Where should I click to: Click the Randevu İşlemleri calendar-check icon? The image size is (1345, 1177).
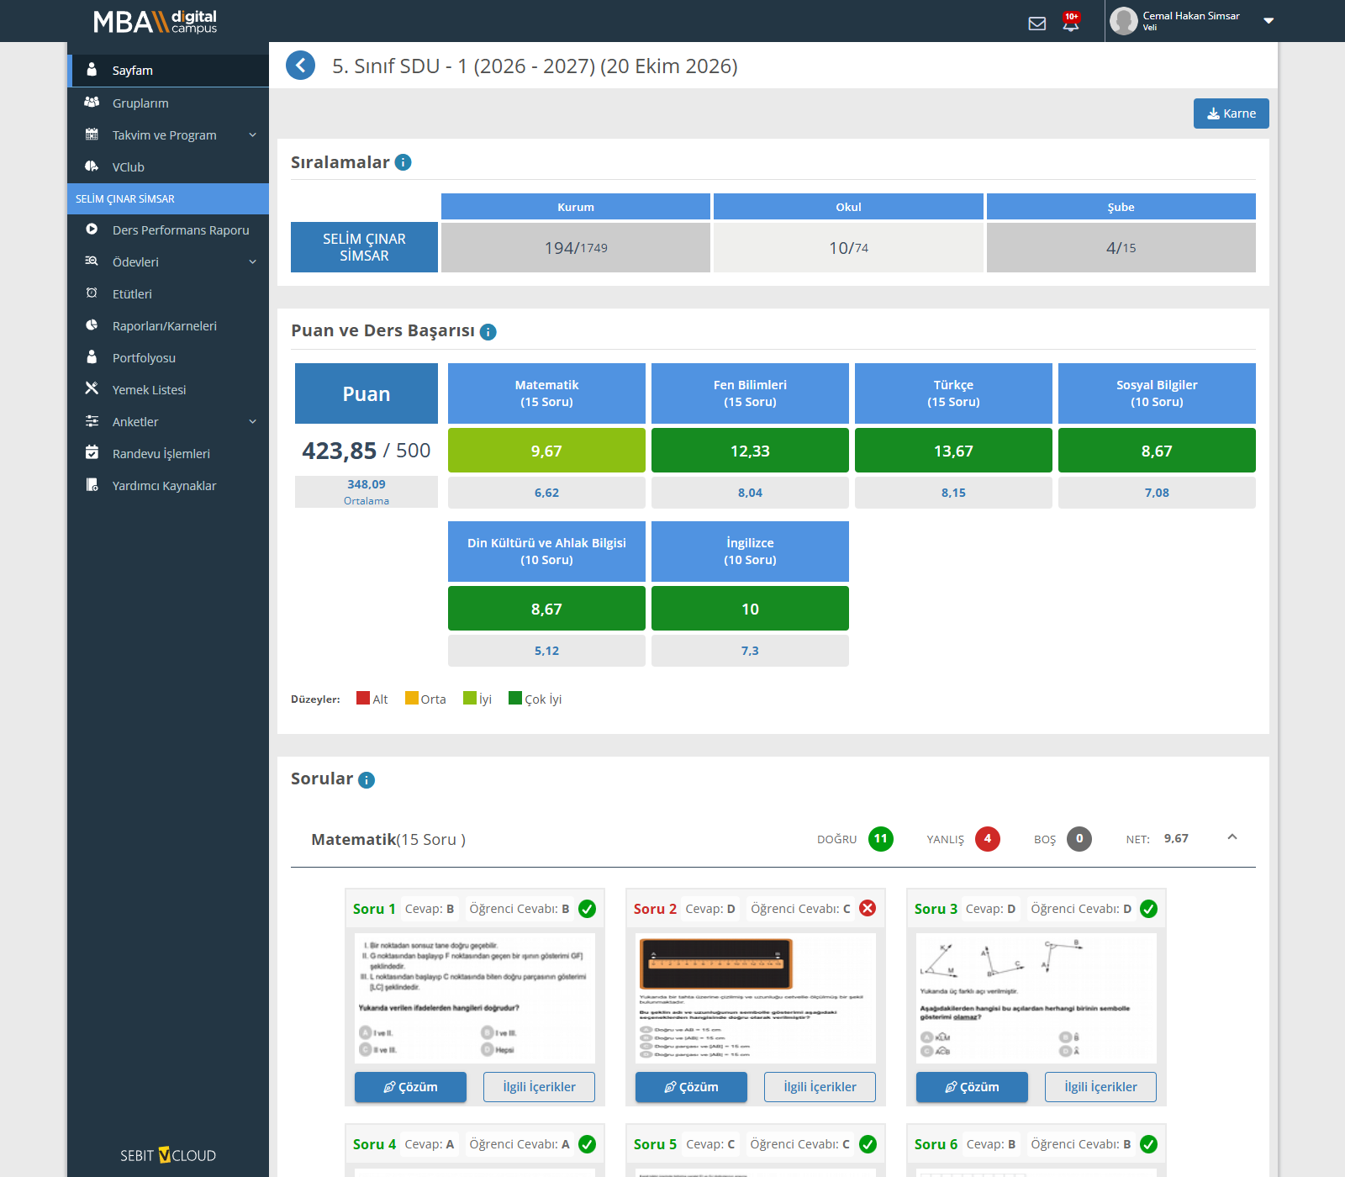click(x=92, y=452)
